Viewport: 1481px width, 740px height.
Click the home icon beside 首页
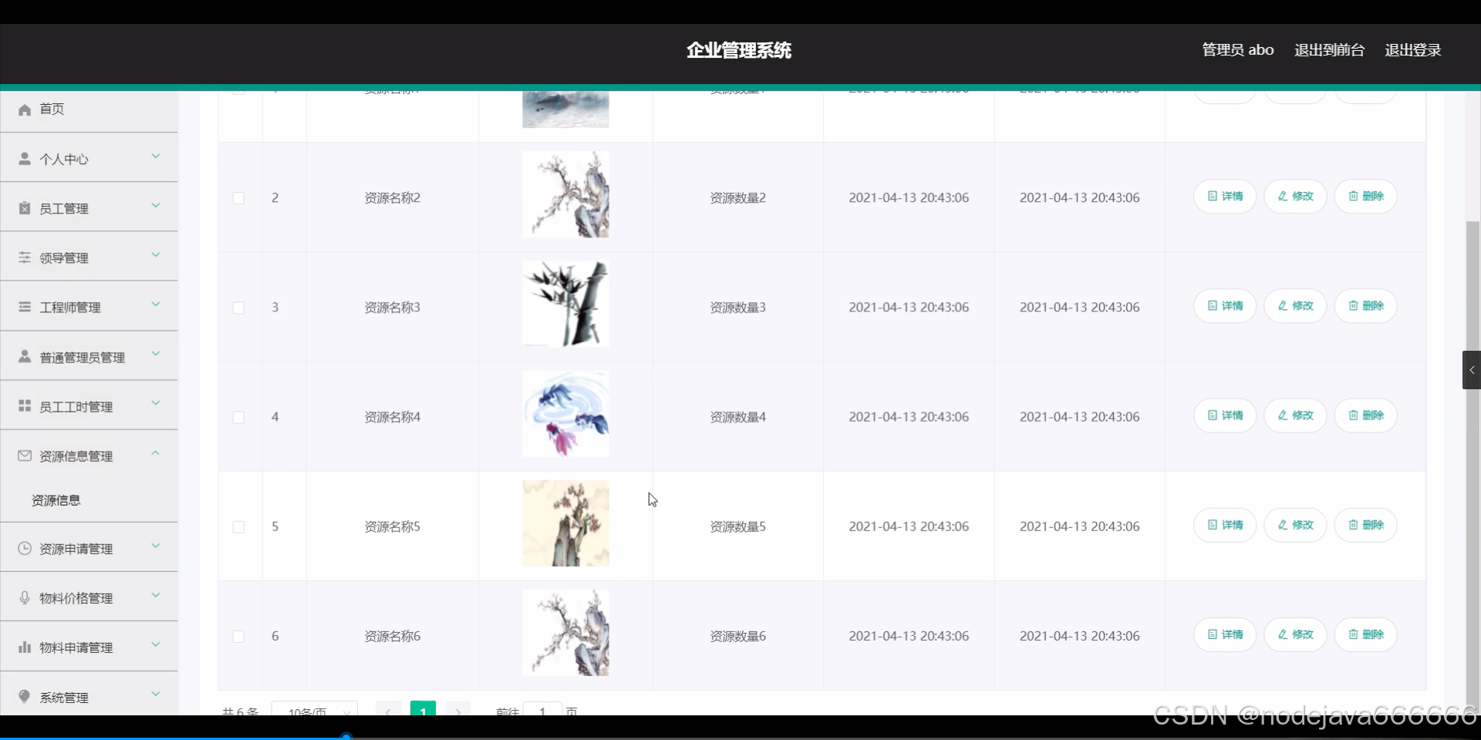pyautogui.click(x=25, y=109)
